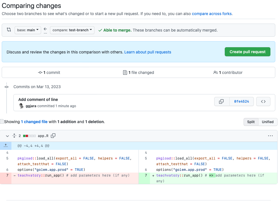Open the compare: test-branch dropdown

72,30
